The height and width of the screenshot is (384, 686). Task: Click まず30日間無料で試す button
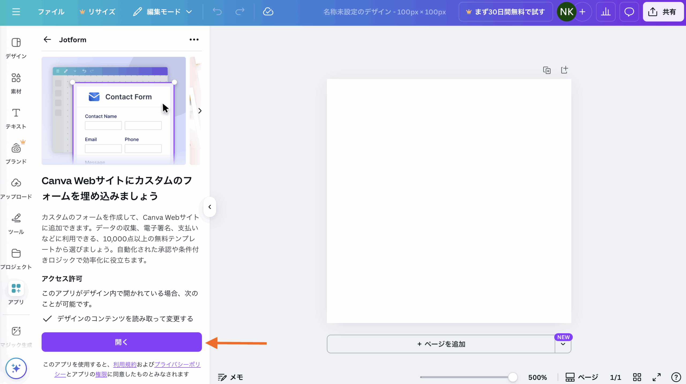[505, 12]
